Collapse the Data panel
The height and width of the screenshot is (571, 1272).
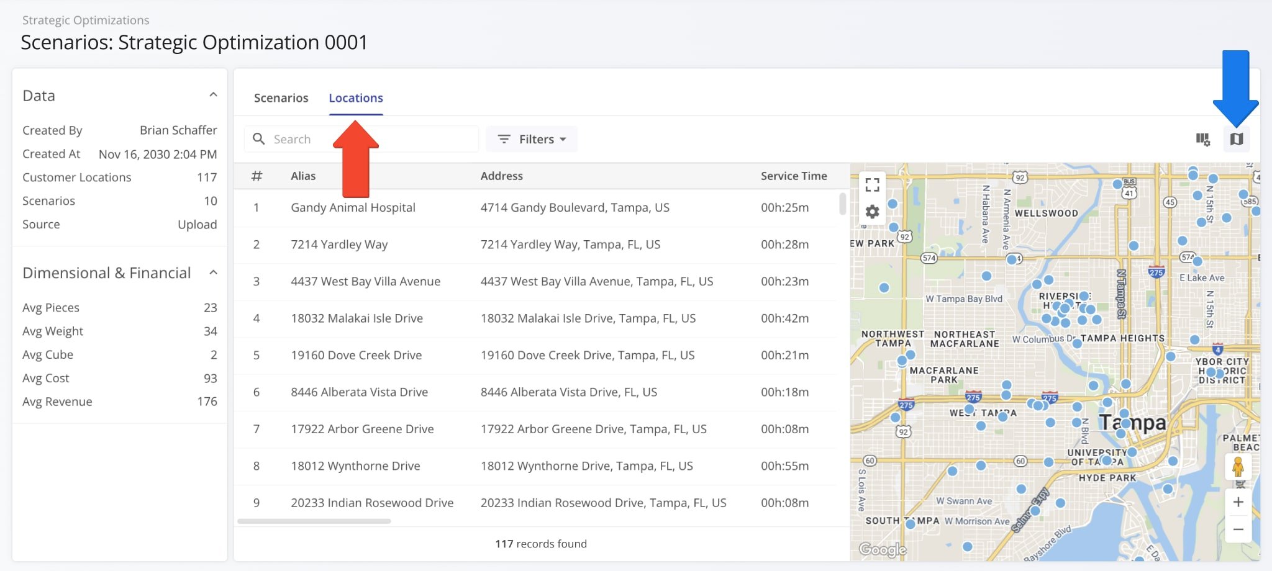coord(214,94)
